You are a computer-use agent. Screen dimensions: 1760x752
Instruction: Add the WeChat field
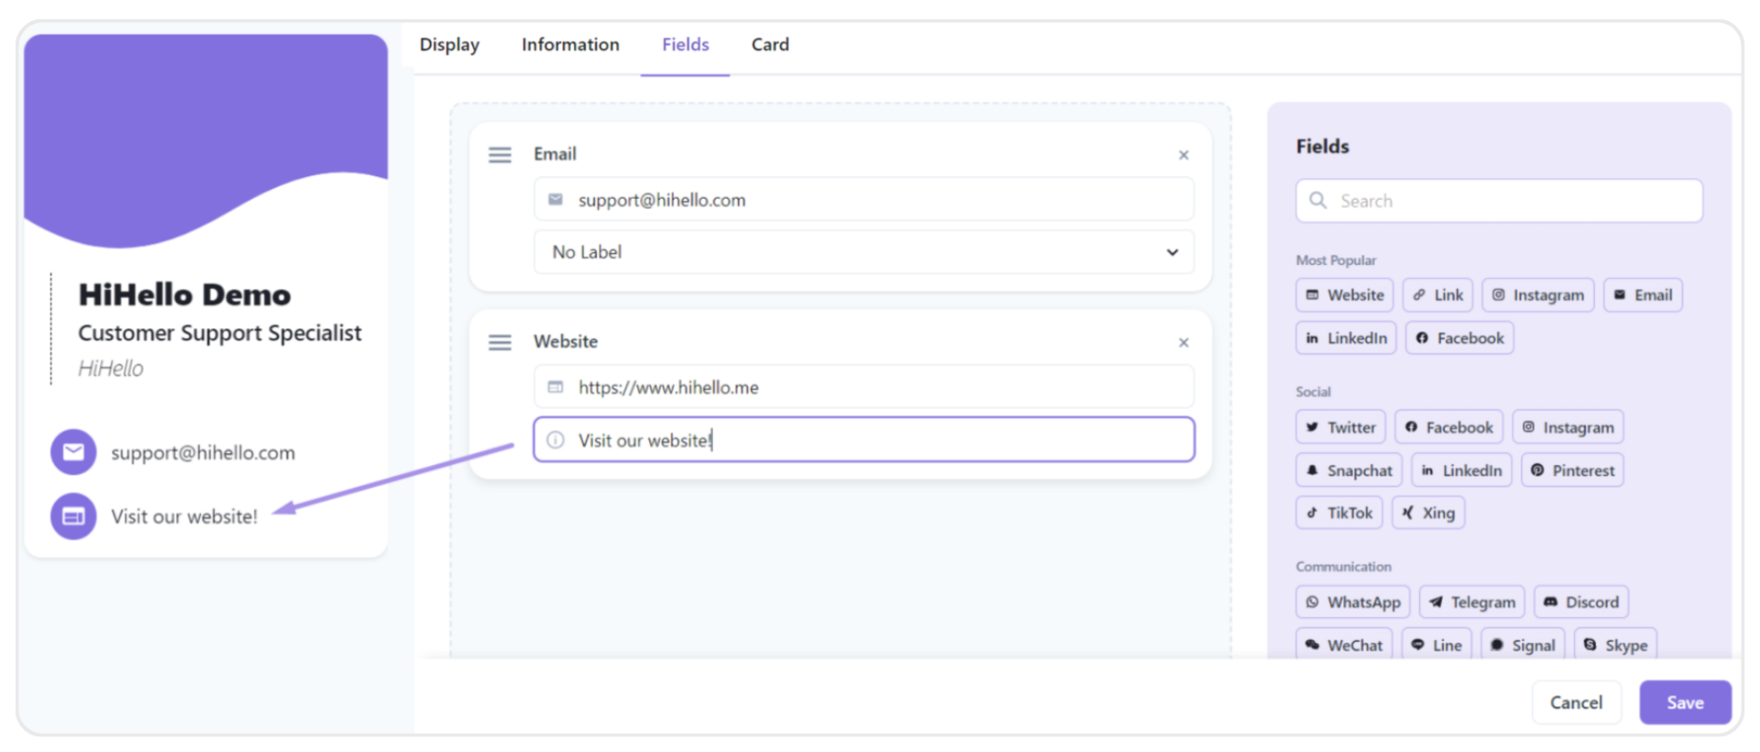(x=1344, y=645)
